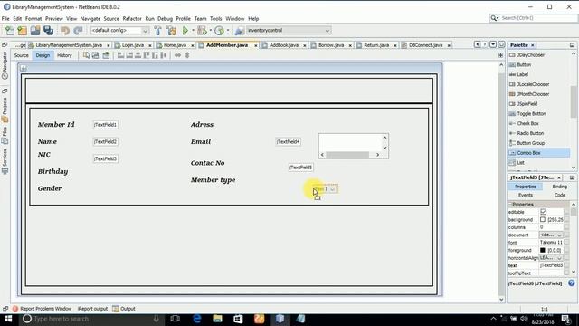The height and width of the screenshot is (326, 579).
Task: Toggle the editable property checkbox
Action: tap(543, 212)
